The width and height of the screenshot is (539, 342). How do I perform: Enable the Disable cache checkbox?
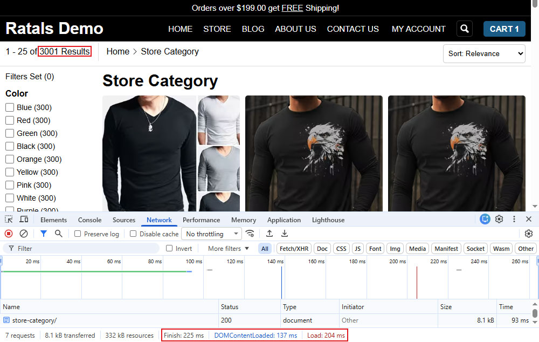133,234
